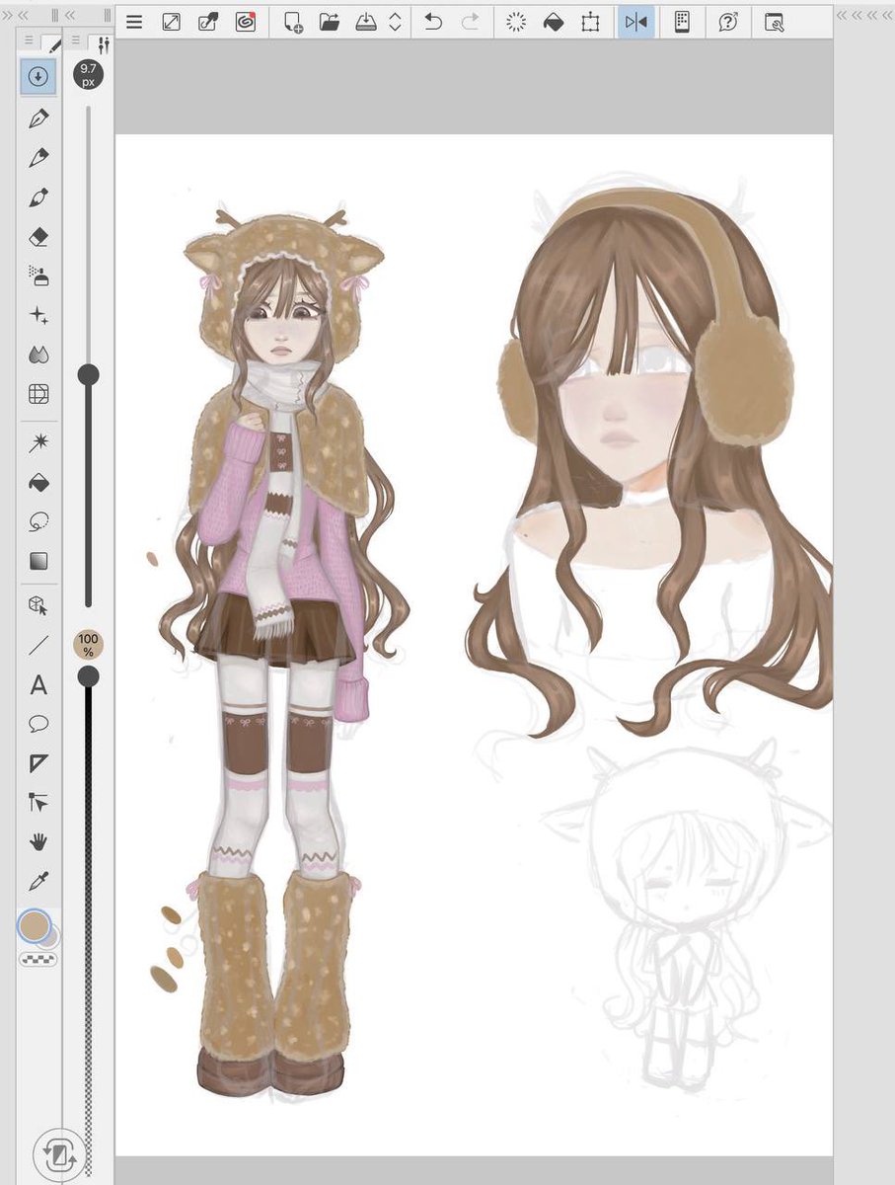The width and height of the screenshot is (895, 1185).
Task: Select the Lasso selection tool
Action: (x=38, y=521)
